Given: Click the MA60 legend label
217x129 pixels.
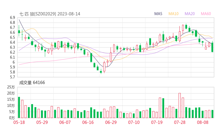Looking at the screenshot, I should point(206,14).
